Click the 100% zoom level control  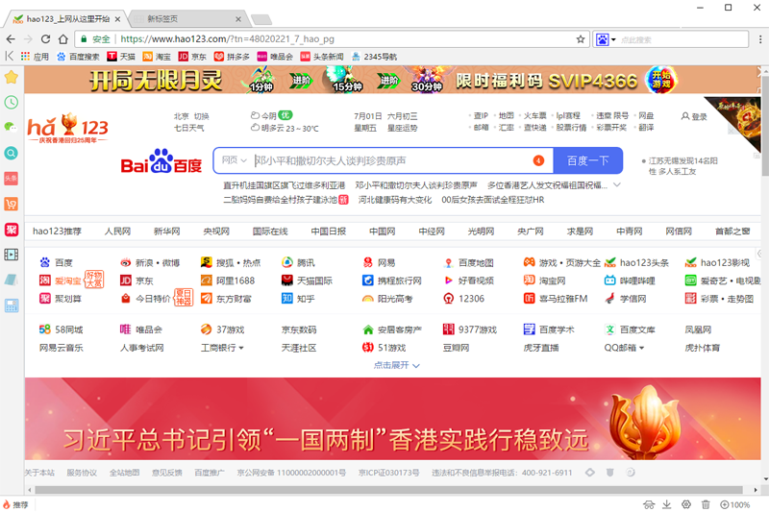click(x=734, y=504)
